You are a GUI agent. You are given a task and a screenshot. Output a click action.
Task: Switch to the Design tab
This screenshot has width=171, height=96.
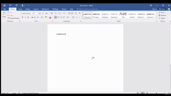click(28, 9)
